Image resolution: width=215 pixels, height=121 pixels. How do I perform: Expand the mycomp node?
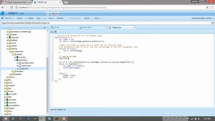(15, 57)
